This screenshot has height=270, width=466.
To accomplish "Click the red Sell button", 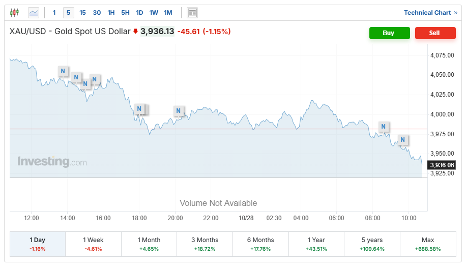I will coord(435,33).
